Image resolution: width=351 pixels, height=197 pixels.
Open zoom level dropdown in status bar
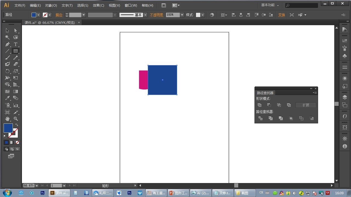(37, 186)
